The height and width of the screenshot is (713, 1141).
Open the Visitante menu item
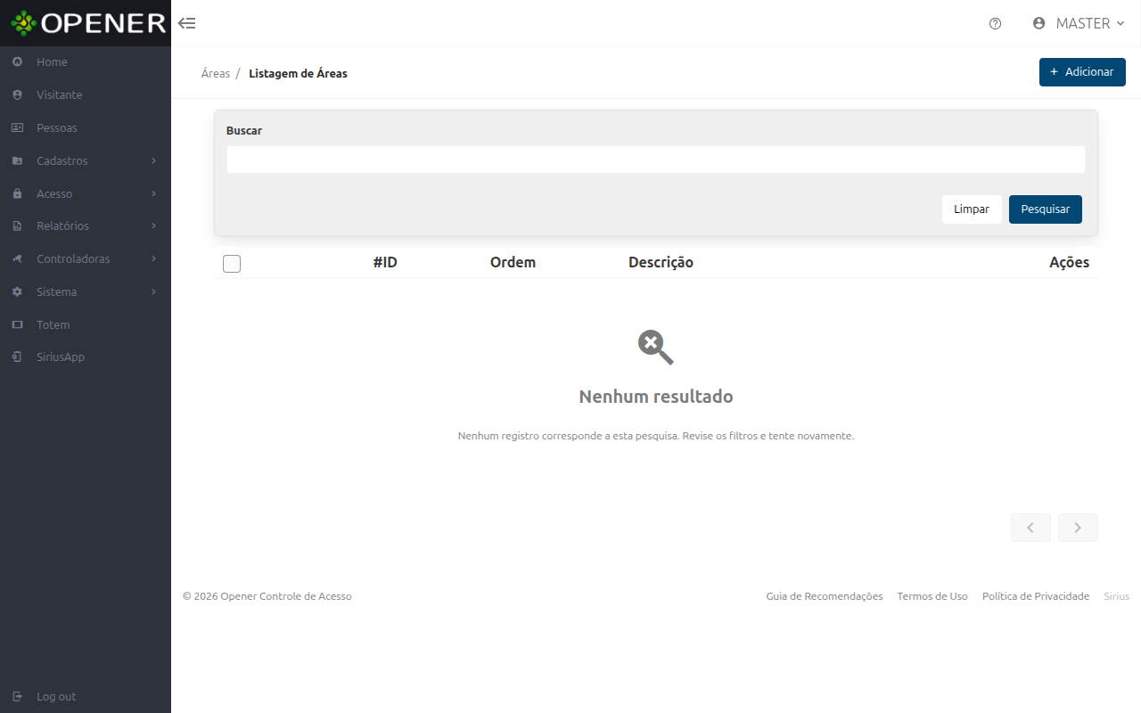pos(86,94)
